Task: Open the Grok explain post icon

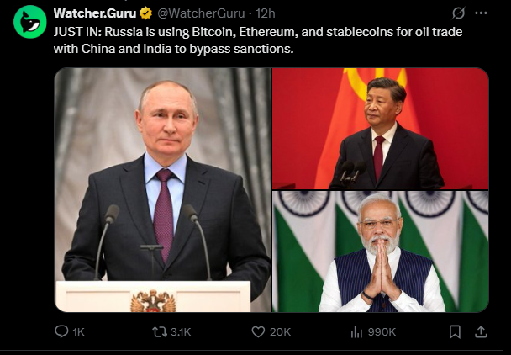Action: [459, 13]
